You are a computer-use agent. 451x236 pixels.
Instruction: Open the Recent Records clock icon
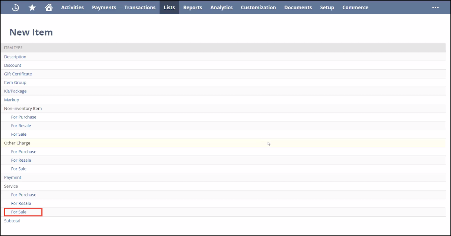(x=16, y=8)
